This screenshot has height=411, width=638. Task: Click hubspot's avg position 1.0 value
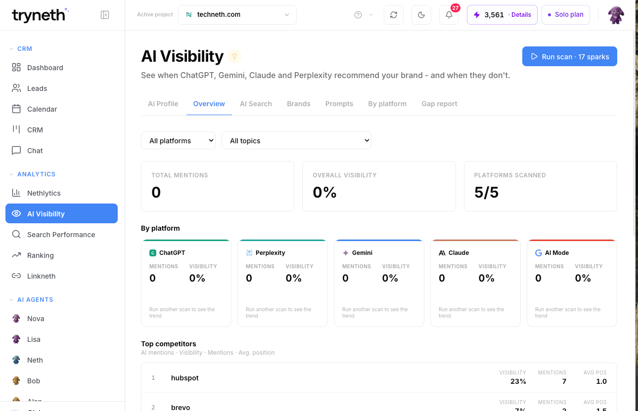(x=601, y=381)
